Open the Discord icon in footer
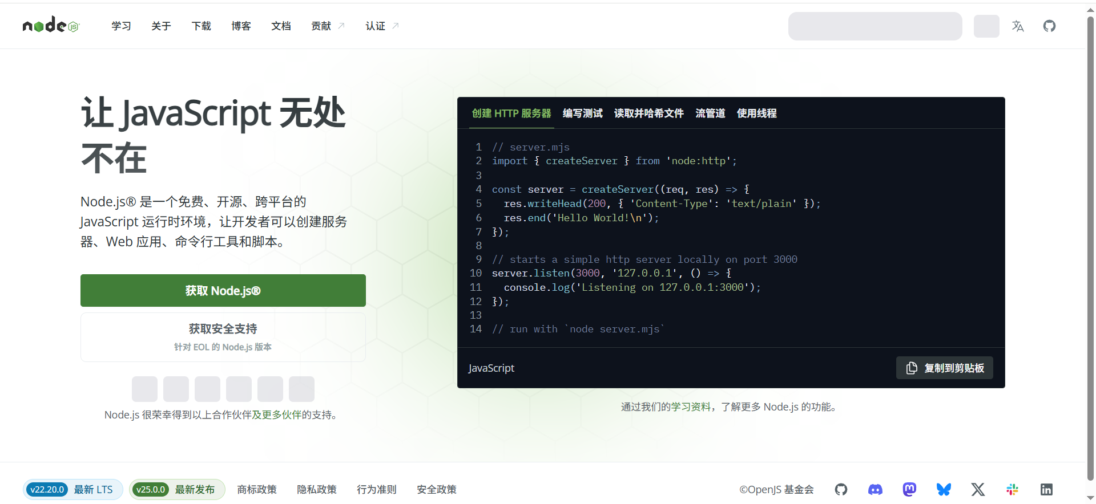1096x504 pixels. tap(875, 489)
